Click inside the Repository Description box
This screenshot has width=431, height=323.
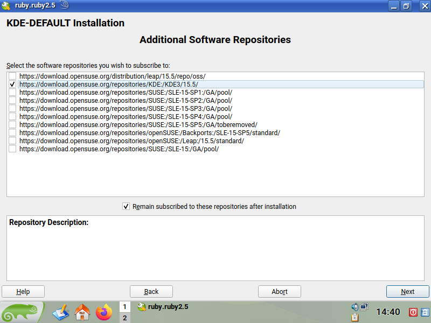click(x=215, y=248)
